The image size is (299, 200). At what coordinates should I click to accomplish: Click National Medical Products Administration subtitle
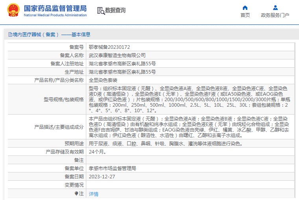point(55,15)
